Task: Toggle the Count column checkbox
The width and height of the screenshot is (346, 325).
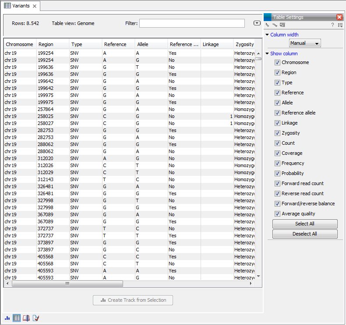Action: (x=277, y=143)
